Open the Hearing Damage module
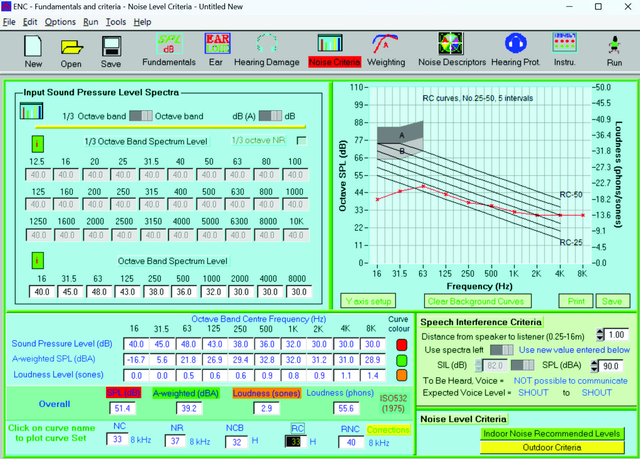640x459 pixels. pos(266,44)
